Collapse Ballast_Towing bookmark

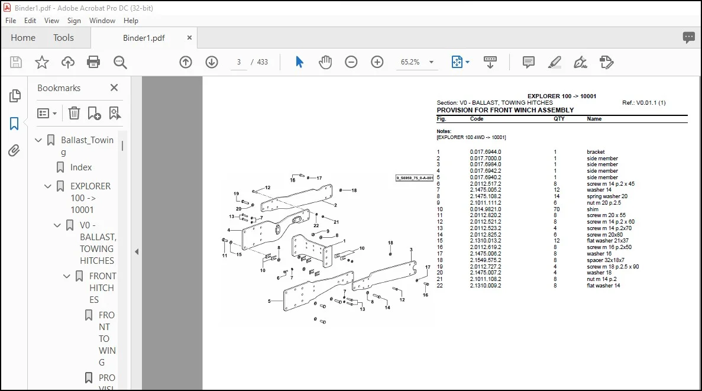pos(38,140)
